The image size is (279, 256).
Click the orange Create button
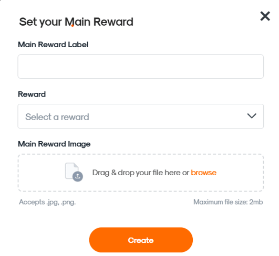pyautogui.click(x=141, y=240)
